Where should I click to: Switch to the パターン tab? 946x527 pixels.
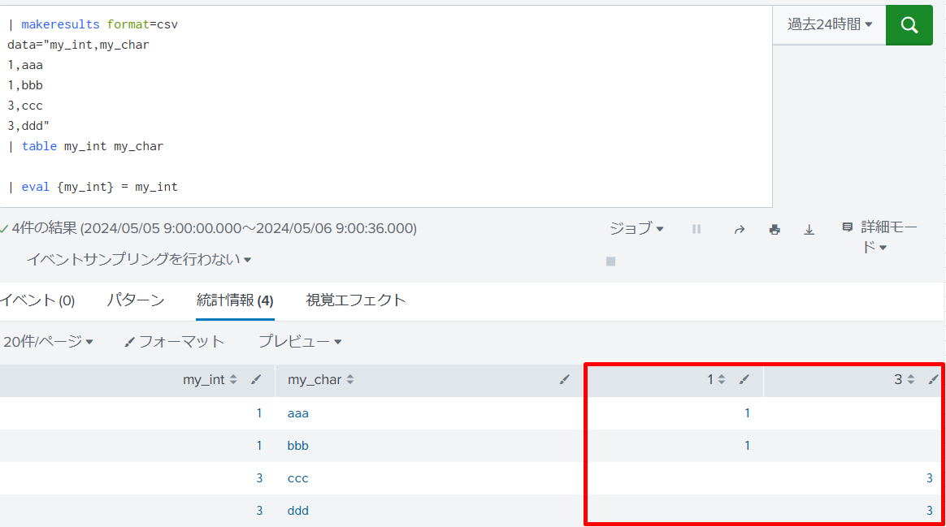pyautogui.click(x=136, y=300)
